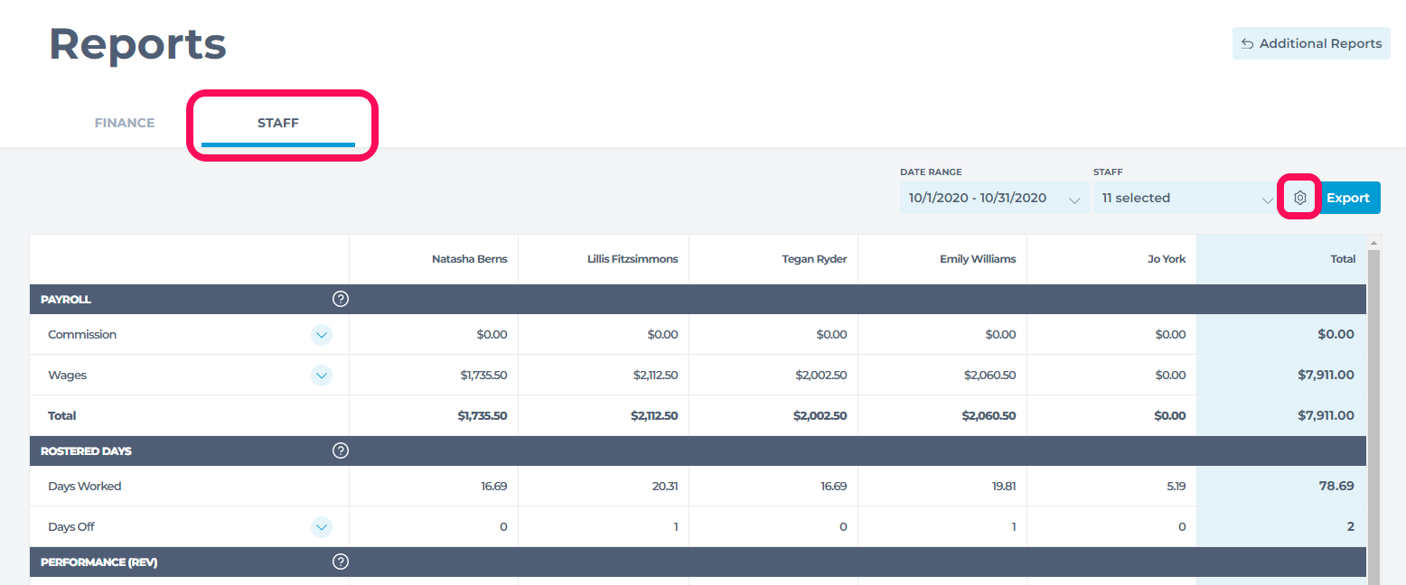Screen dimensions: 1406x585
Task: Click the Days Worked row label
Action: [x=85, y=486]
